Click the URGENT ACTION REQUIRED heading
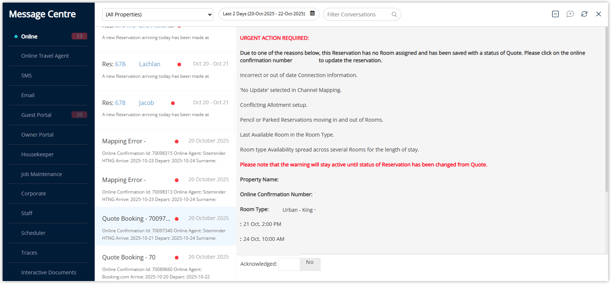Image resolution: width=611 pixels, height=284 pixels. pyautogui.click(x=274, y=38)
